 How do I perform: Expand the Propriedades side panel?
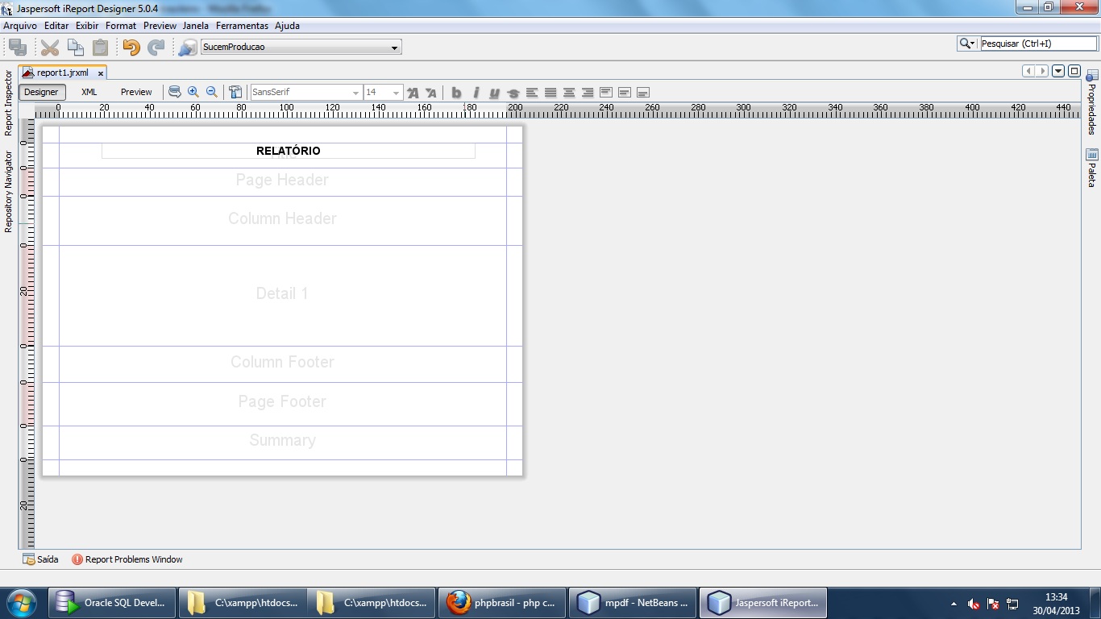1092,102
